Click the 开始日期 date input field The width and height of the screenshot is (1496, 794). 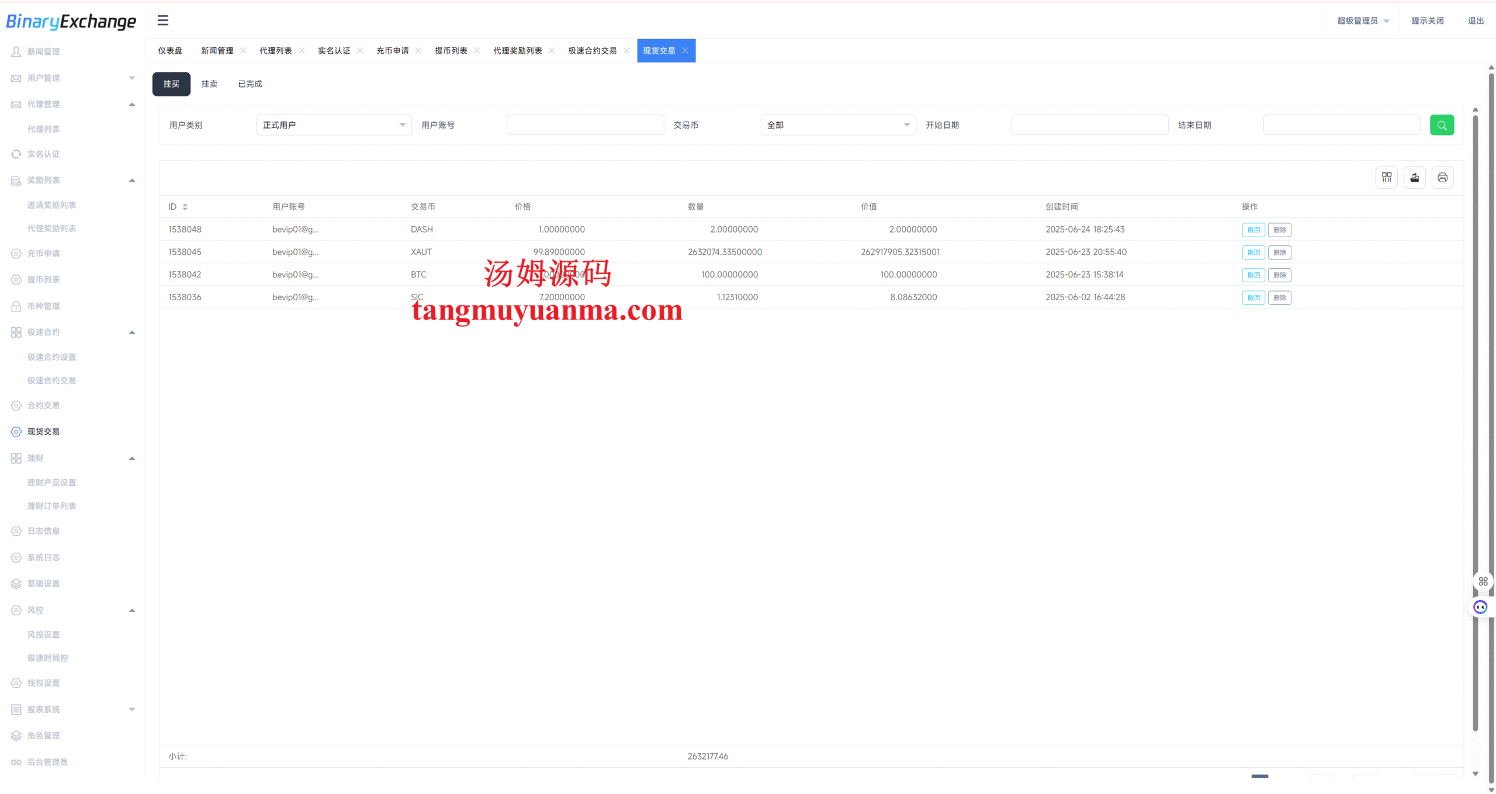click(x=1089, y=125)
